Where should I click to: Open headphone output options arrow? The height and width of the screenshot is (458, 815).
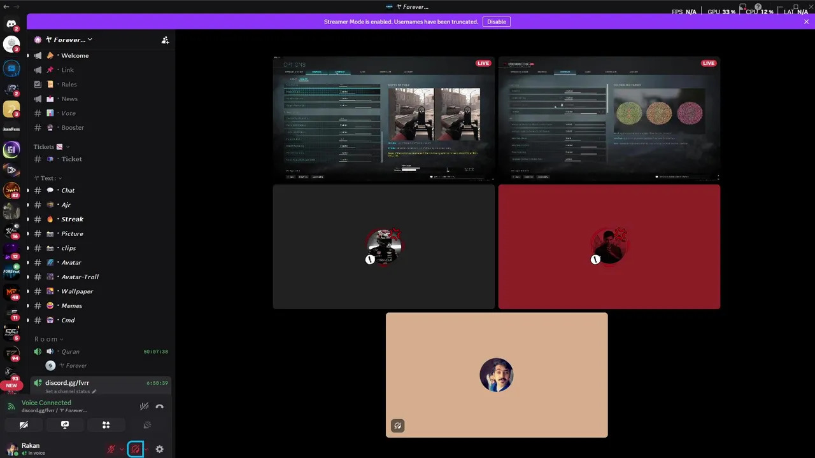click(x=146, y=449)
